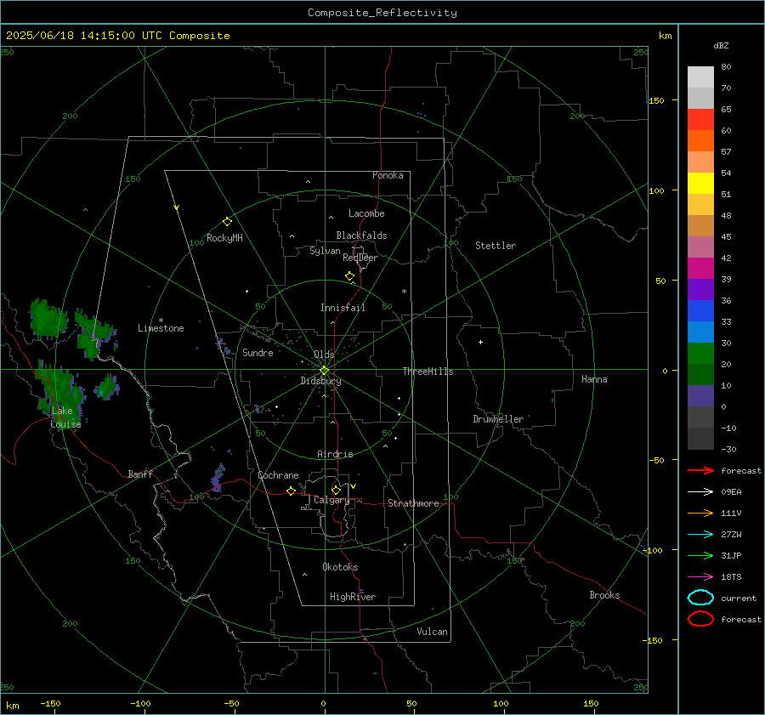
Task: Click the orange 111V arrow in legend
Action: 700,513
